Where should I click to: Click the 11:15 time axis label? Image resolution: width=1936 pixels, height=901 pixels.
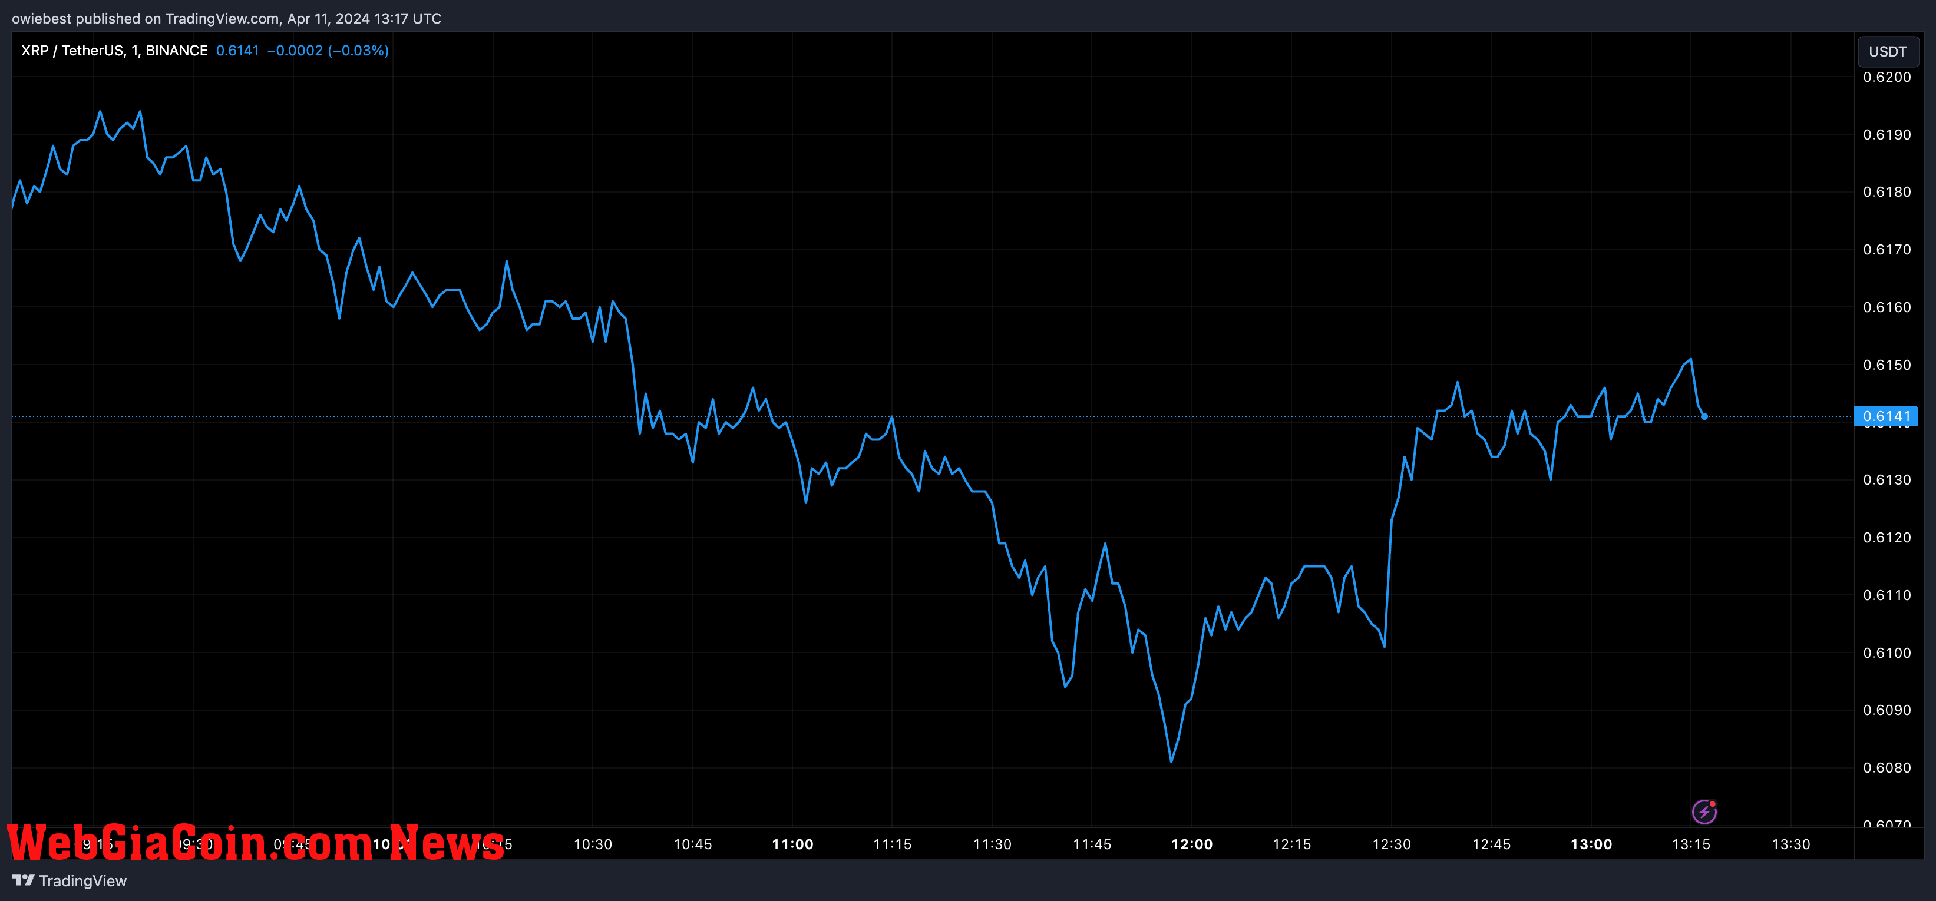click(x=892, y=844)
